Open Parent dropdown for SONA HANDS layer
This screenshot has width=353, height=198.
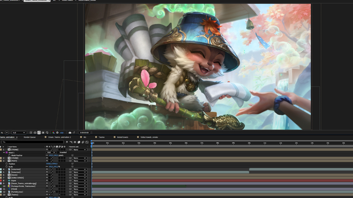[79, 177]
